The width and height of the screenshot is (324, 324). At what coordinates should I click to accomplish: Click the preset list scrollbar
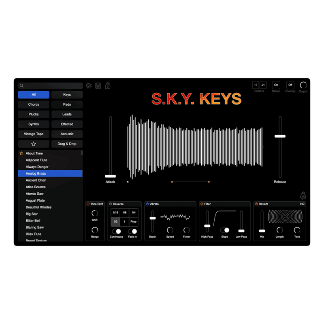(82, 153)
